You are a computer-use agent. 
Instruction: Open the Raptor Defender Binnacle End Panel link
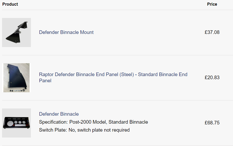tap(113, 75)
